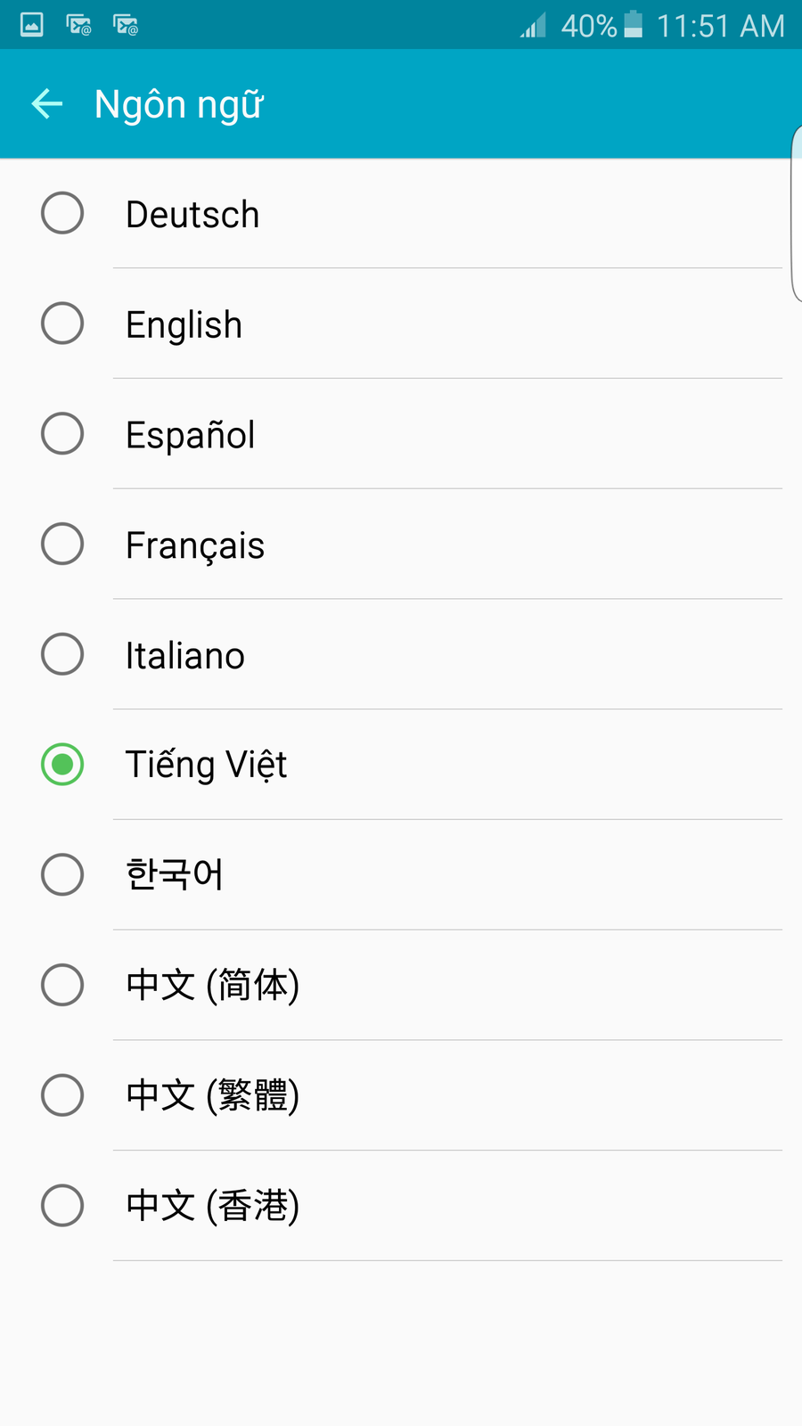Tap the 11:51 AM clock
Viewport: 802px width, 1426px height.
click(x=720, y=26)
